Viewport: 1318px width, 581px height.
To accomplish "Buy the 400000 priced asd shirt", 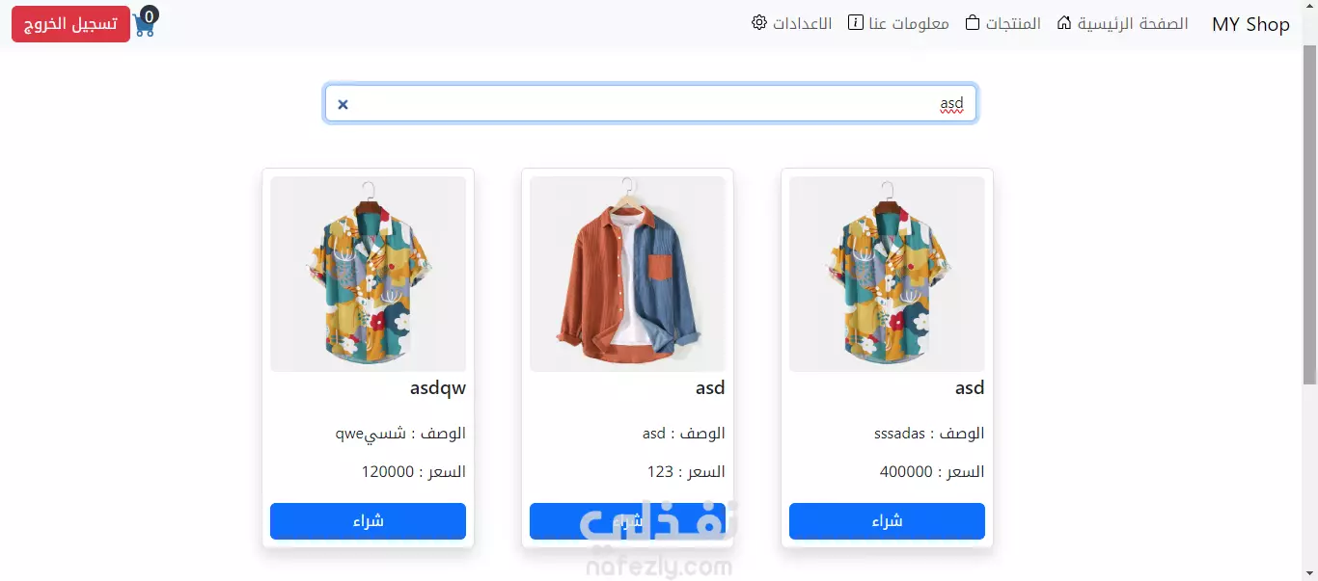I will 887,521.
